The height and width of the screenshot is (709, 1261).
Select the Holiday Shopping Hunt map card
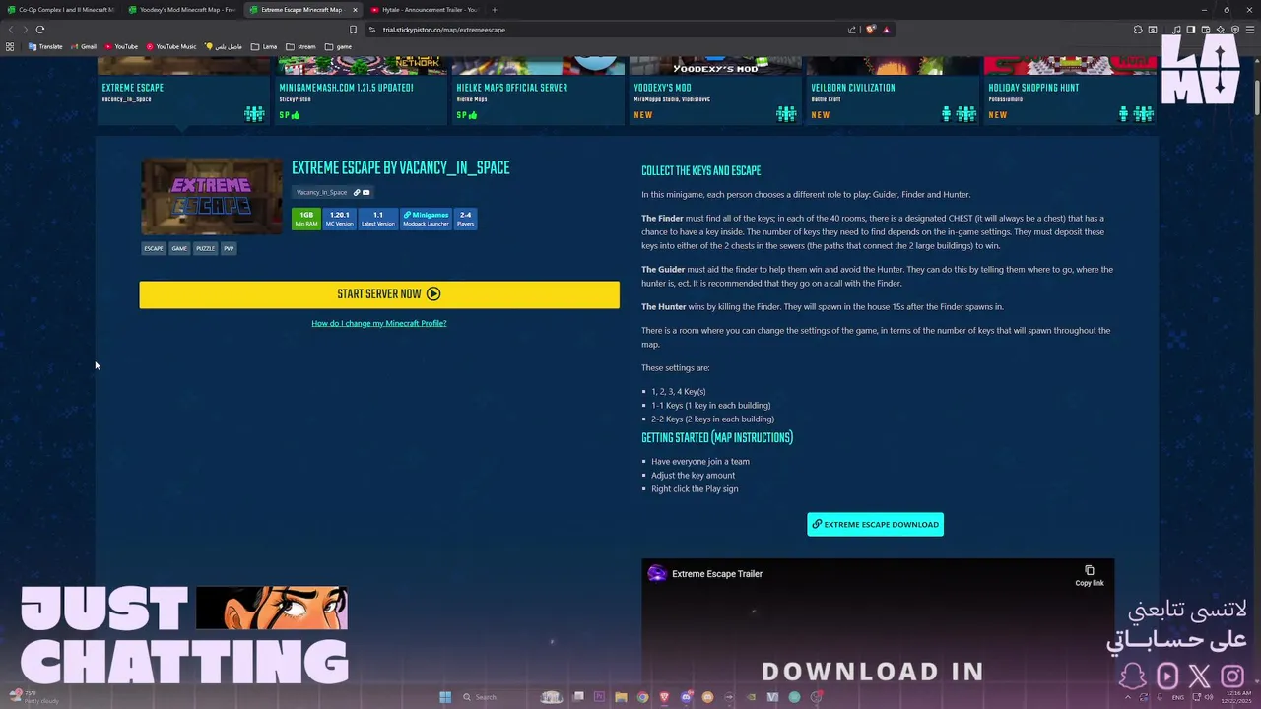[x=1070, y=91]
